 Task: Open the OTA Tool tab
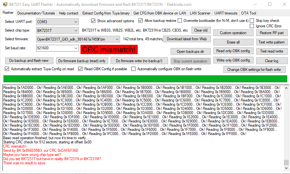248,13
